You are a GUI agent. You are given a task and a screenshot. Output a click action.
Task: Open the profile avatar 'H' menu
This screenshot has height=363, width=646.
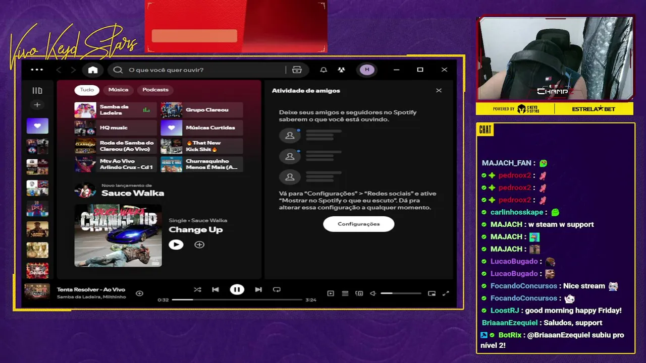click(x=367, y=70)
